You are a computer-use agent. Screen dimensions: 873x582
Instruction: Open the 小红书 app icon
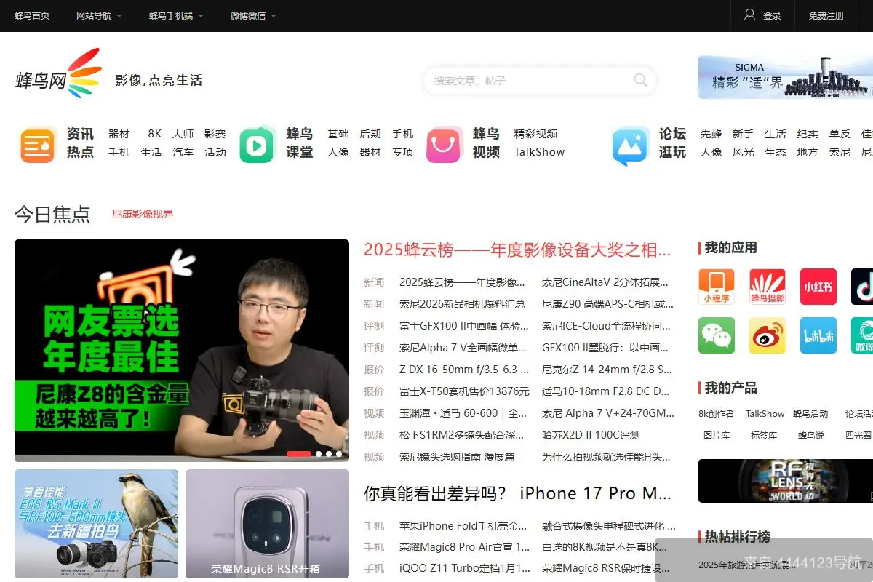click(818, 287)
